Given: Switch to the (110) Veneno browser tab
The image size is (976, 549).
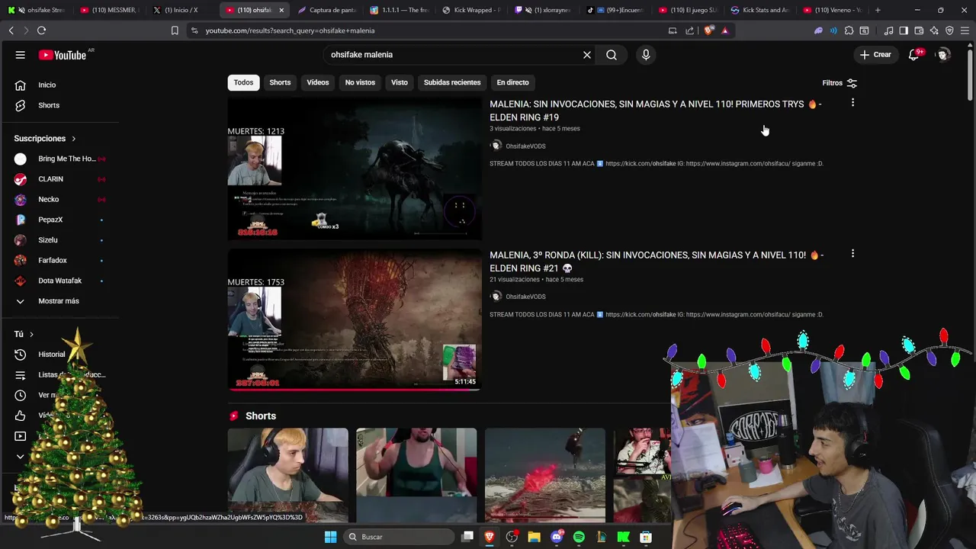Looking at the screenshot, I should click(832, 10).
